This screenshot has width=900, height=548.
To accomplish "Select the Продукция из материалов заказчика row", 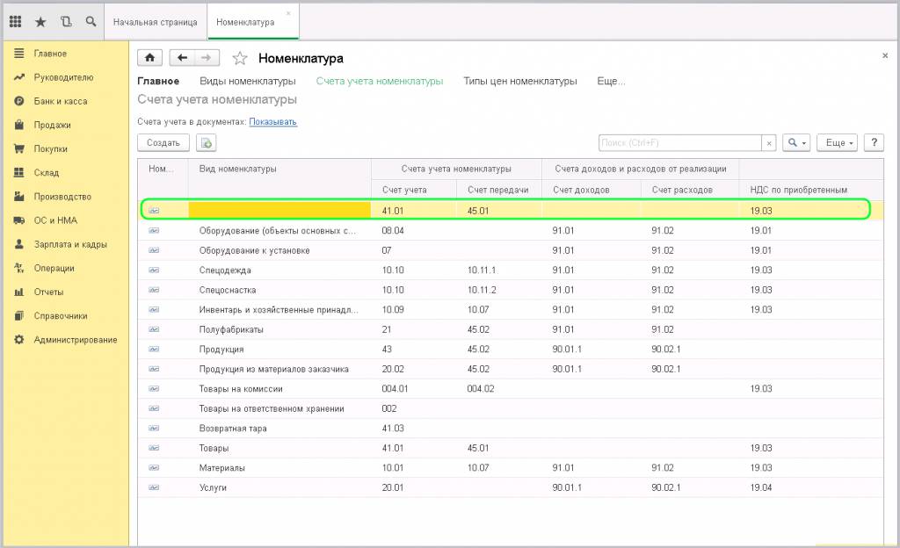I will pyautogui.click(x=511, y=369).
